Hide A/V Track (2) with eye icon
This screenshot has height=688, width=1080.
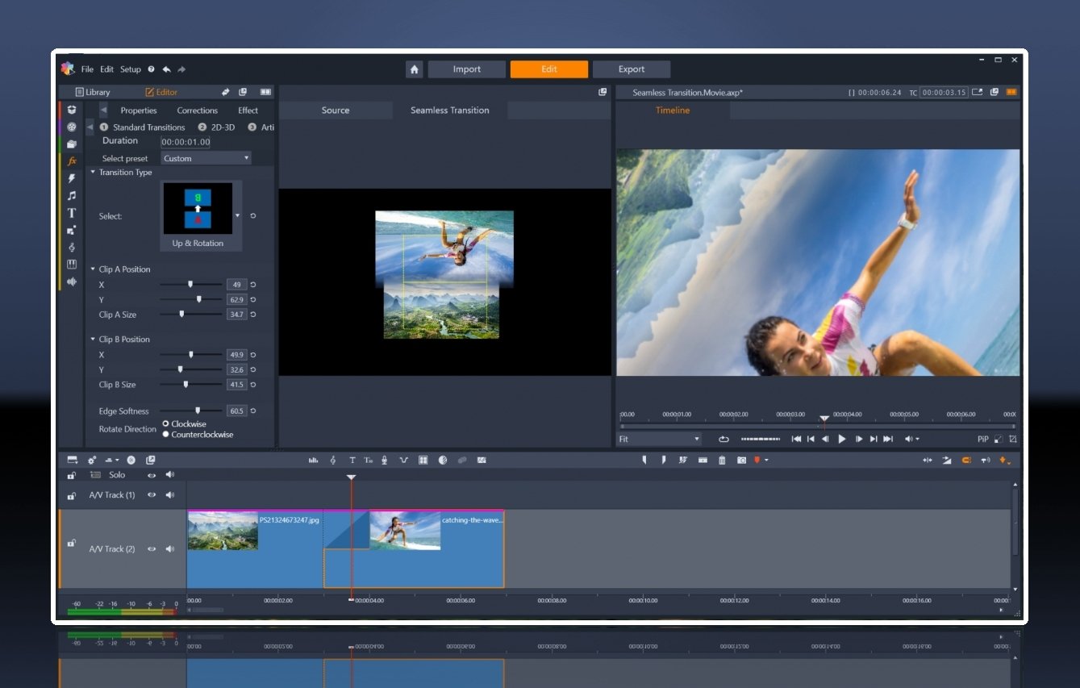(x=151, y=549)
